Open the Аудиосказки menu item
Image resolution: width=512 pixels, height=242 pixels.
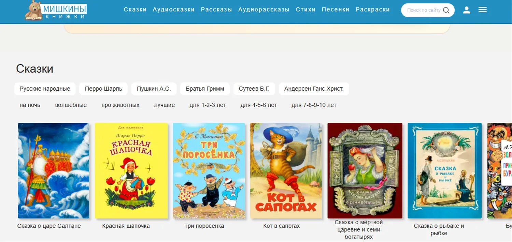(x=174, y=10)
